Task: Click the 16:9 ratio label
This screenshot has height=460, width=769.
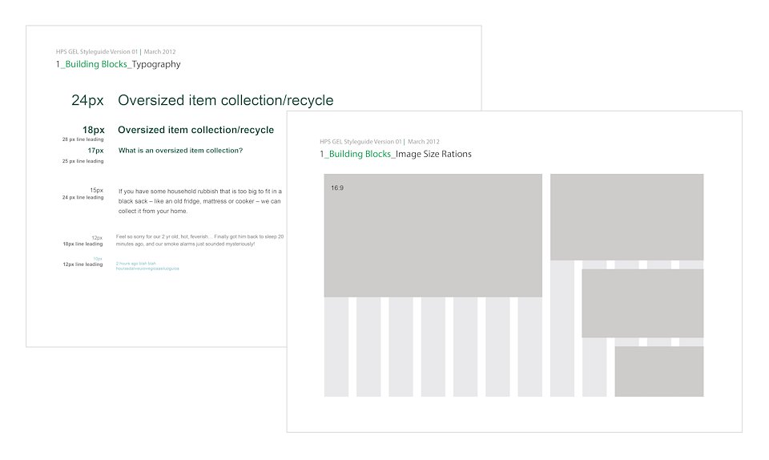Action: coord(337,188)
